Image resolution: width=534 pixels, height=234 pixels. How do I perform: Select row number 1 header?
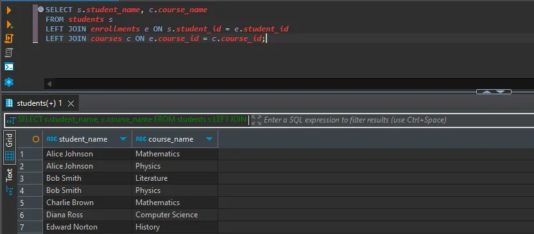click(x=30, y=154)
